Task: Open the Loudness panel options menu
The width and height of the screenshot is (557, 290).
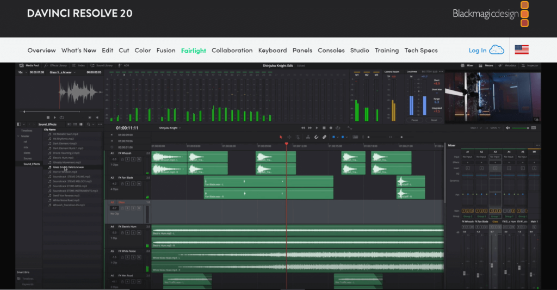Action: [441, 71]
